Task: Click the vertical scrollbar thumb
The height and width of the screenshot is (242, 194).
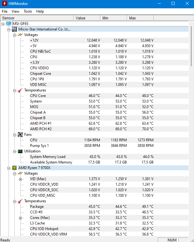Action: click(x=191, y=46)
